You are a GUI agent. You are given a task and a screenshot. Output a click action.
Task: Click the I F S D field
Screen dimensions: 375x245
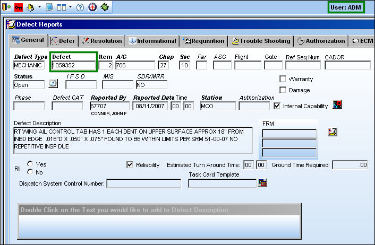pos(81,85)
